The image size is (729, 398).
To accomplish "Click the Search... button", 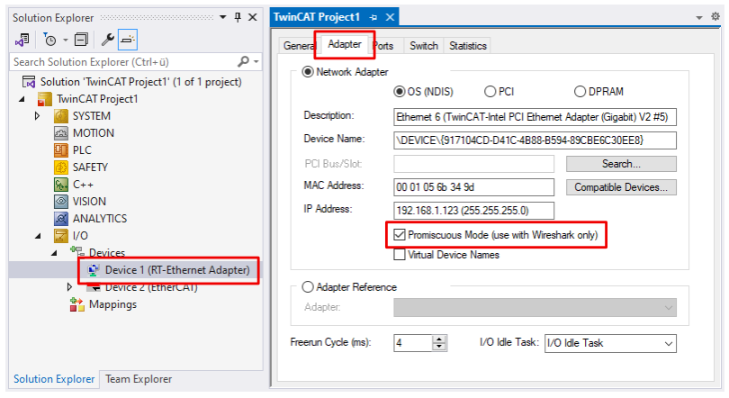I will (x=621, y=164).
